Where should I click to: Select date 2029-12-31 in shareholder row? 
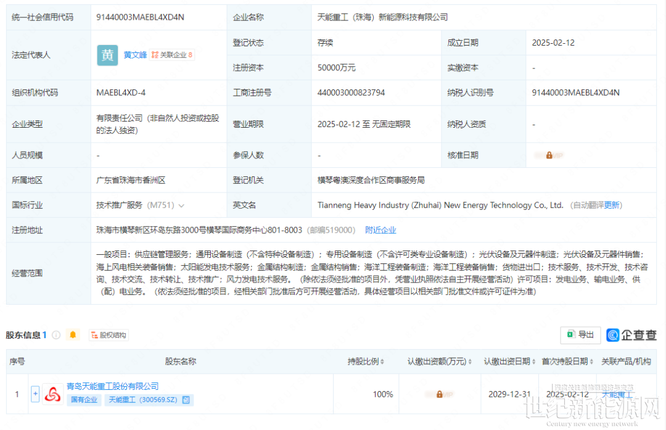coord(510,395)
